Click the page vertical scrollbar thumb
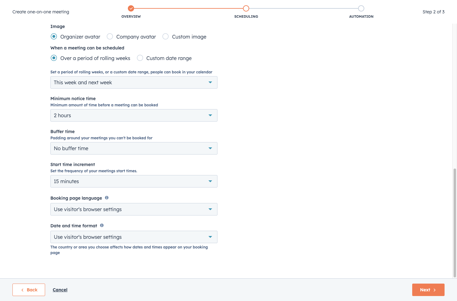 coord(455,223)
